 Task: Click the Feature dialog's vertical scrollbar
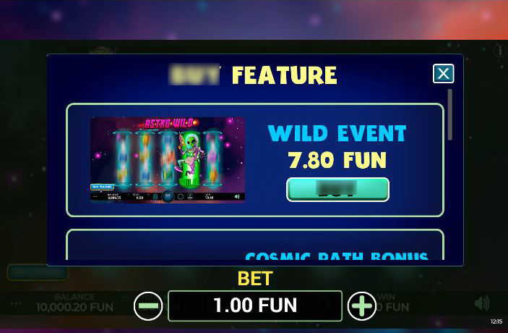449,114
